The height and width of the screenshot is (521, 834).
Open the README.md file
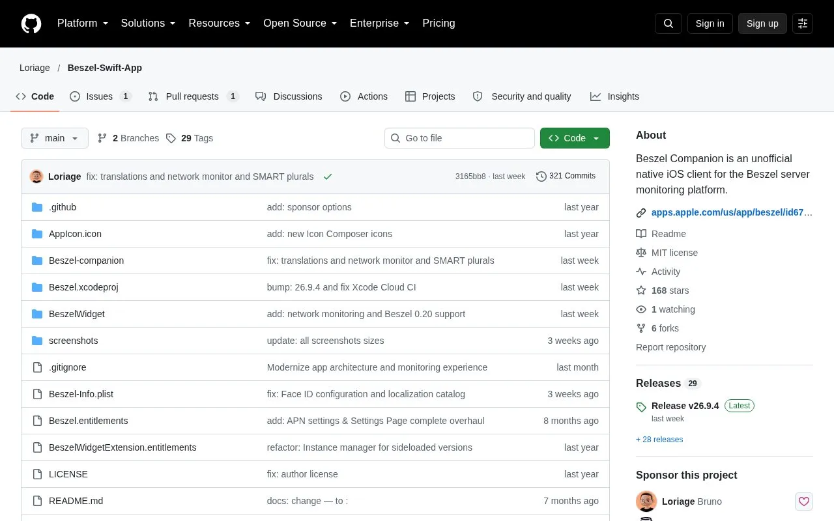(76, 501)
